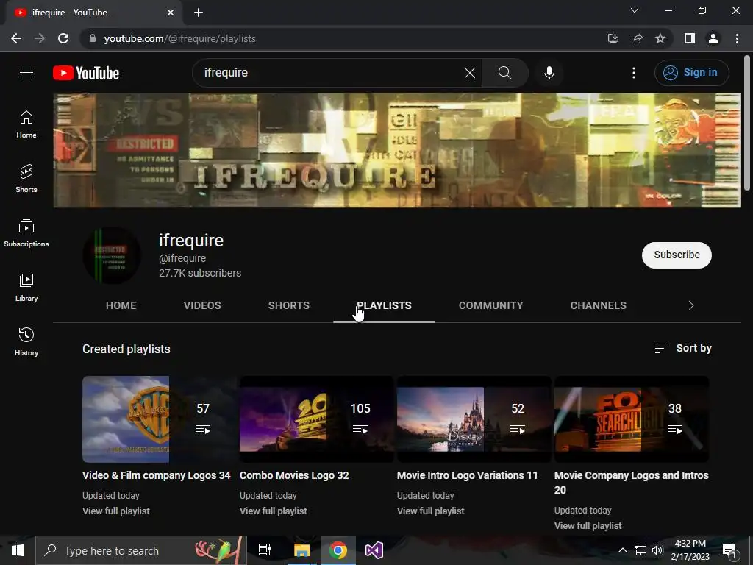Switch to HOME channel tab
753x565 pixels.
tap(121, 305)
